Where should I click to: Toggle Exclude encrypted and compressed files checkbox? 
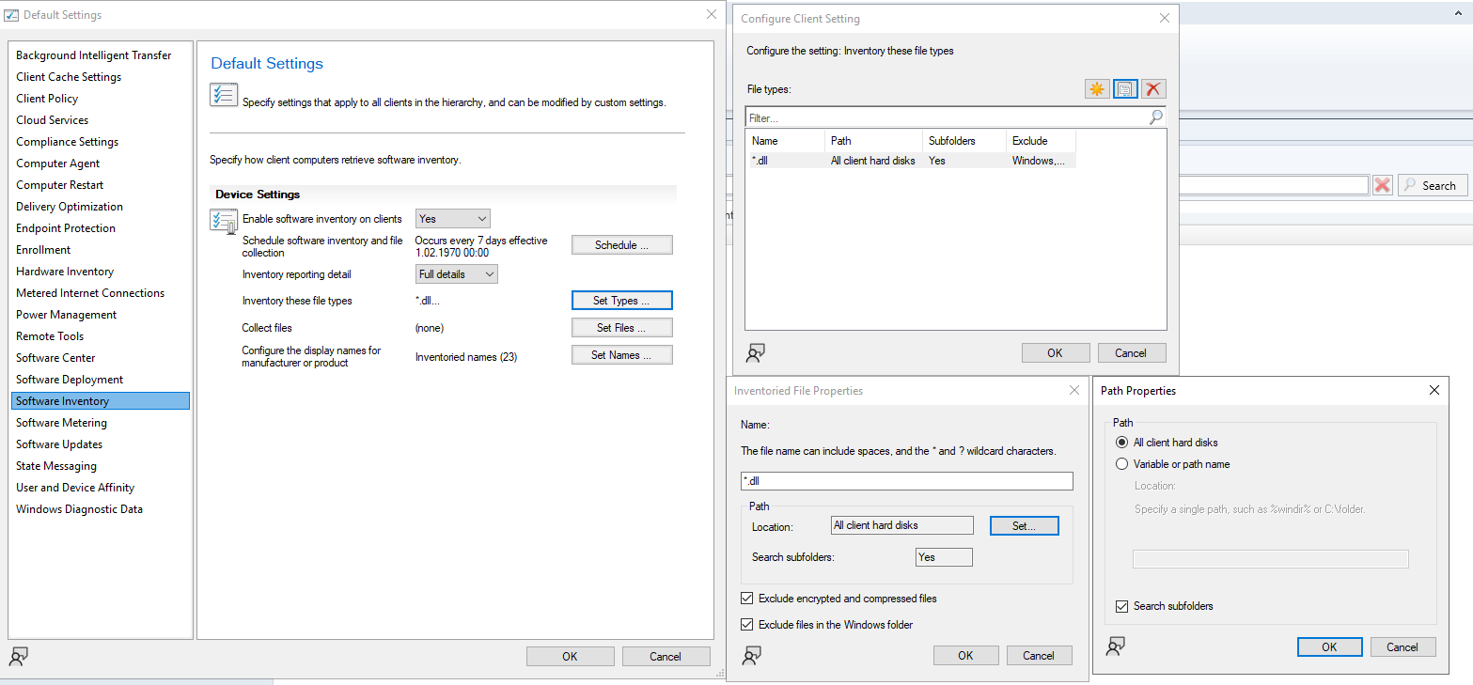click(747, 599)
